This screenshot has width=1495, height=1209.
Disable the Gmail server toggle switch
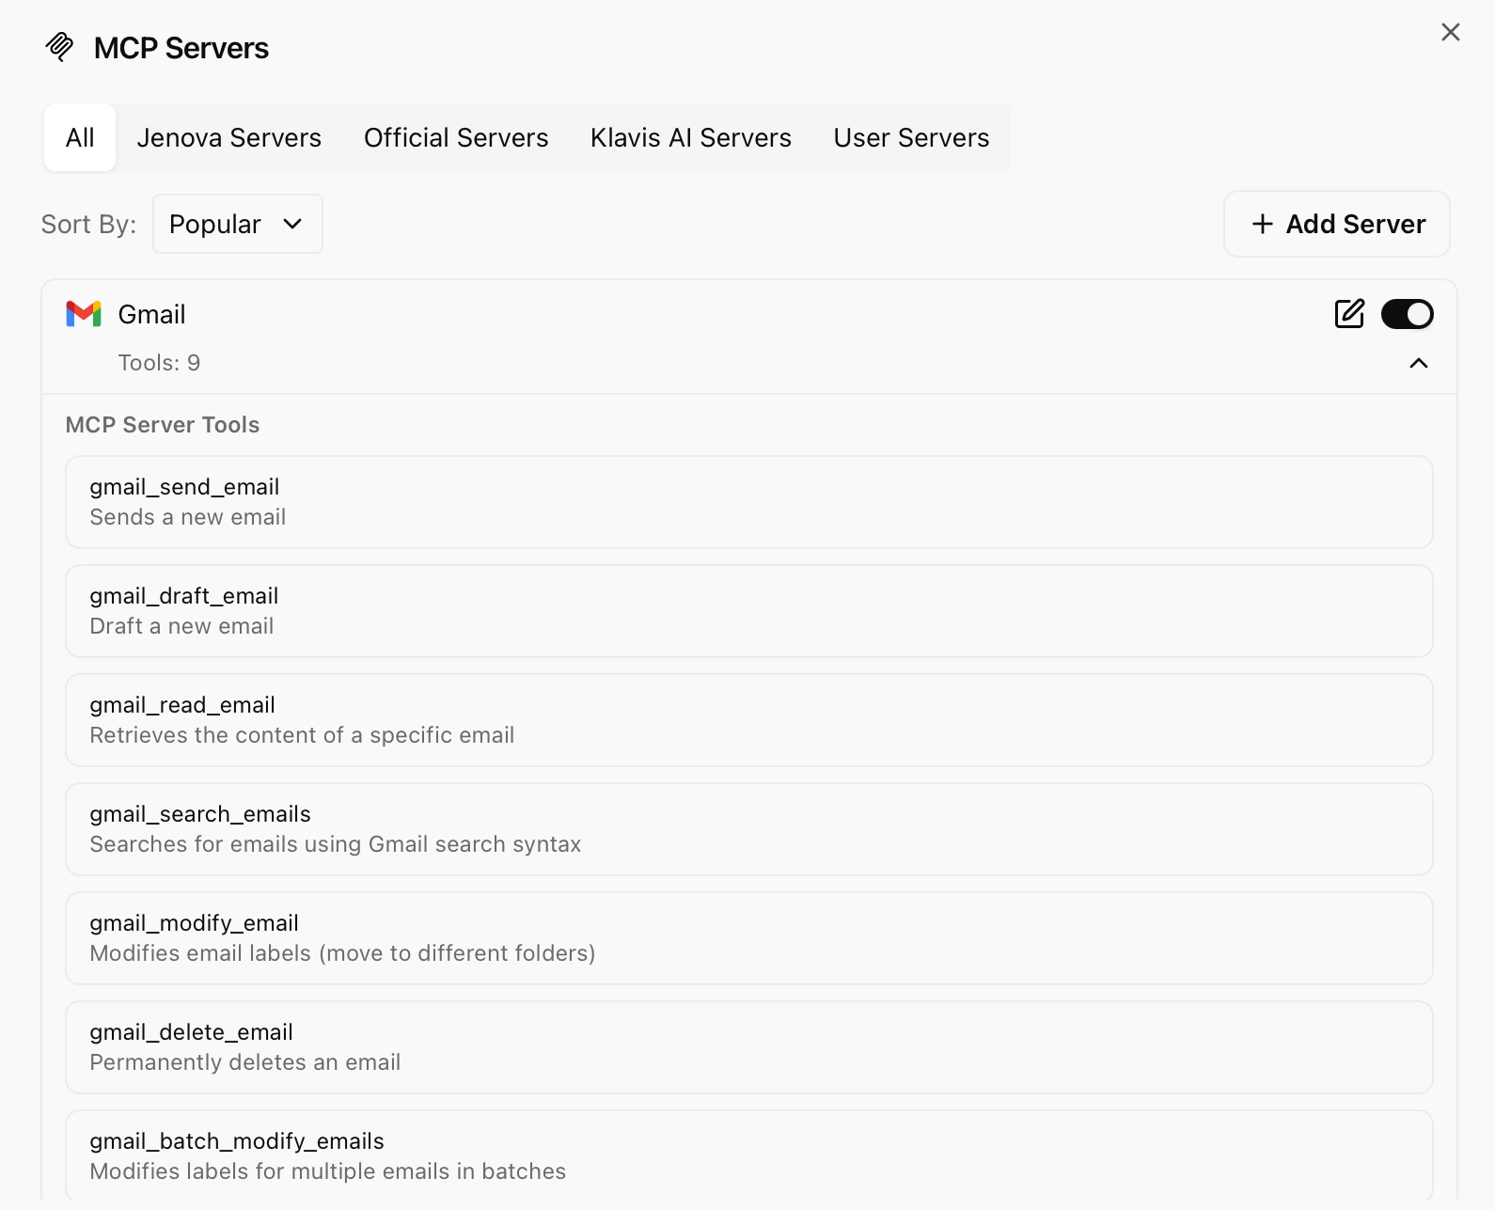point(1407,314)
